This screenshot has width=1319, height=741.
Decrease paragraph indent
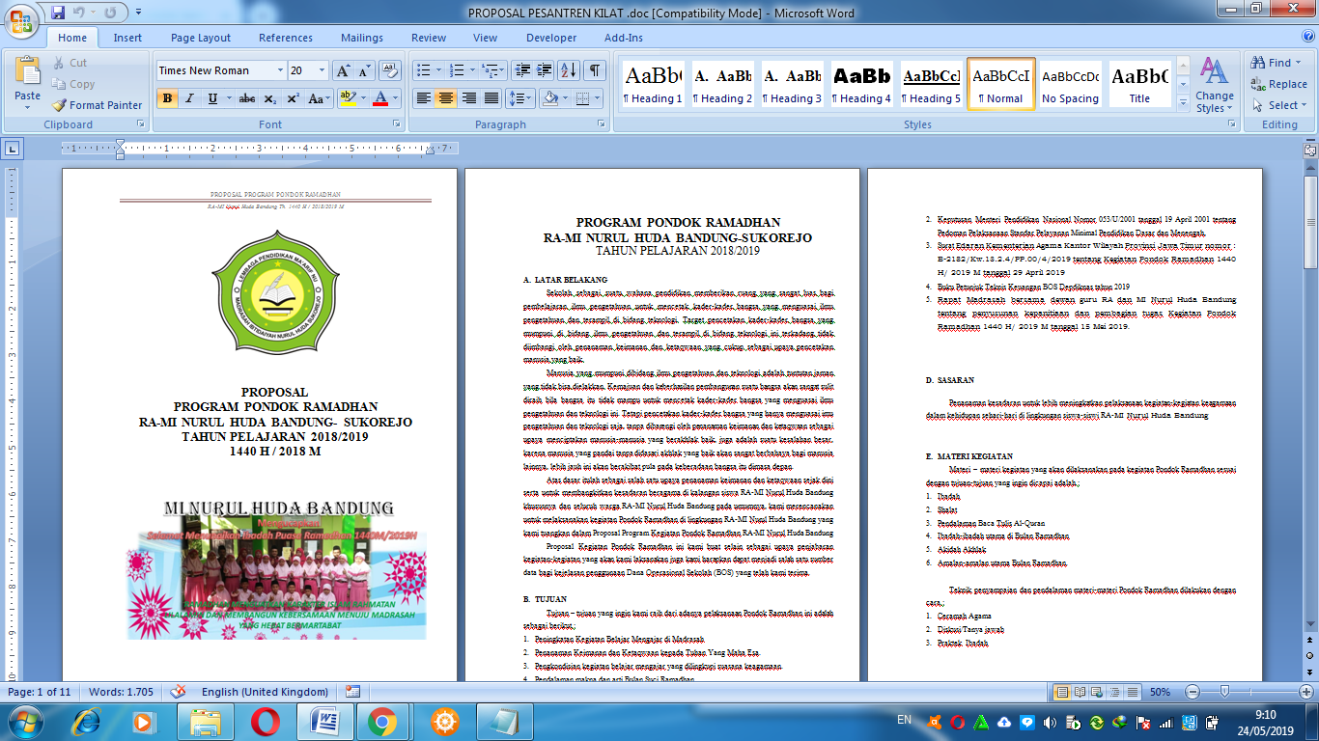(522, 70)
